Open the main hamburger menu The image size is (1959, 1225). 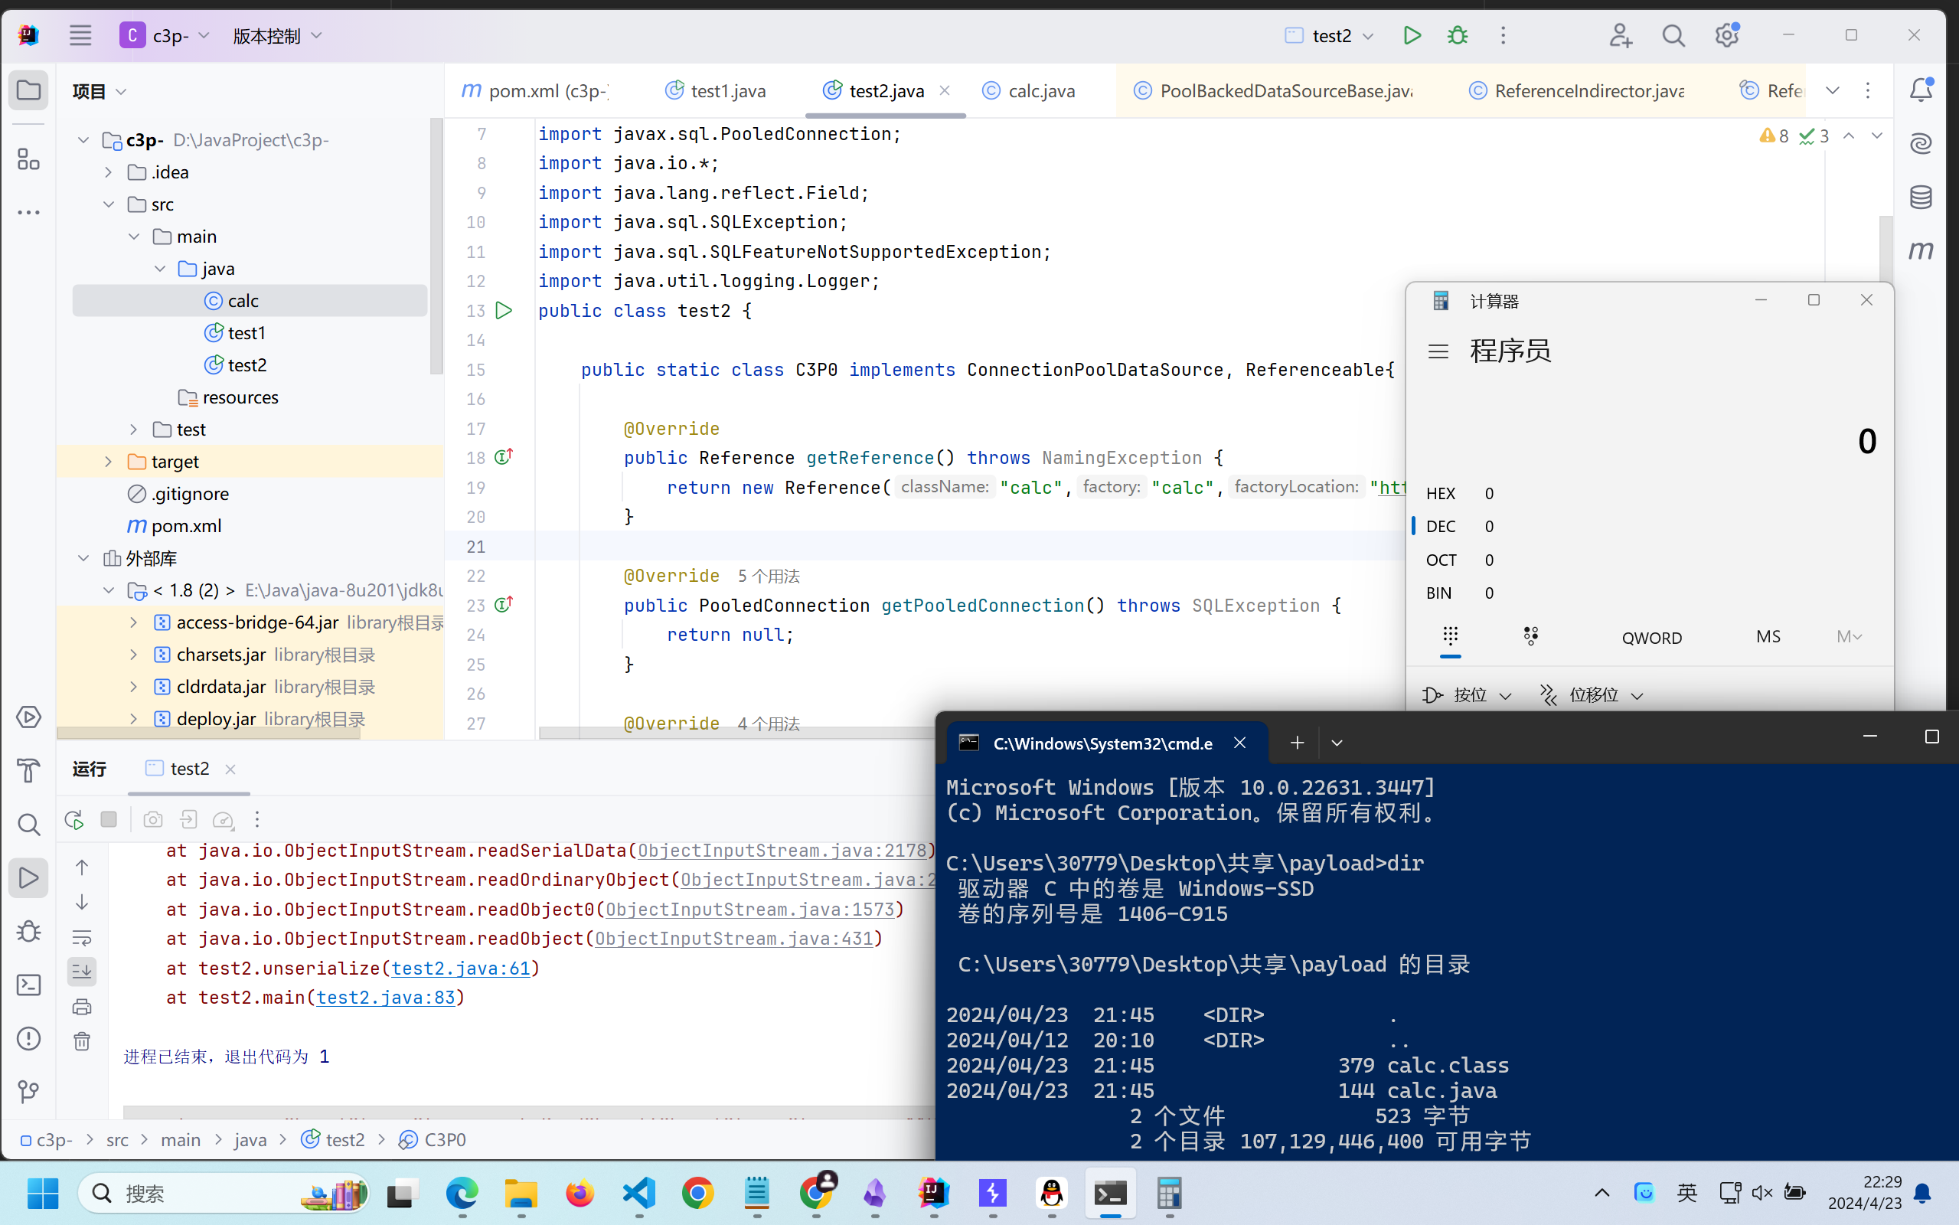[x=80, y=36]
